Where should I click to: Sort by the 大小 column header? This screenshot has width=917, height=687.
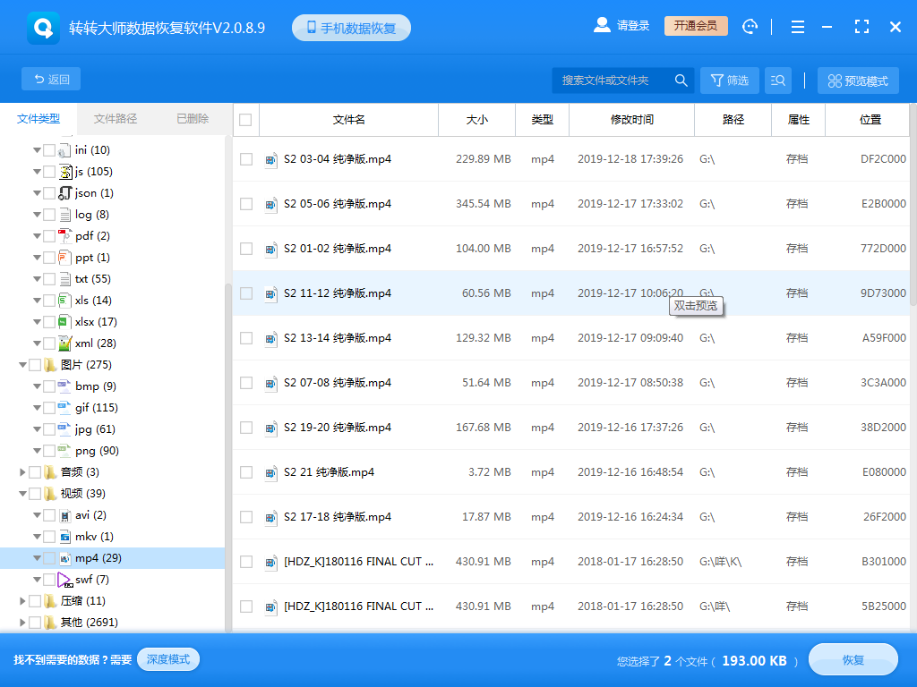click(476, 120)
